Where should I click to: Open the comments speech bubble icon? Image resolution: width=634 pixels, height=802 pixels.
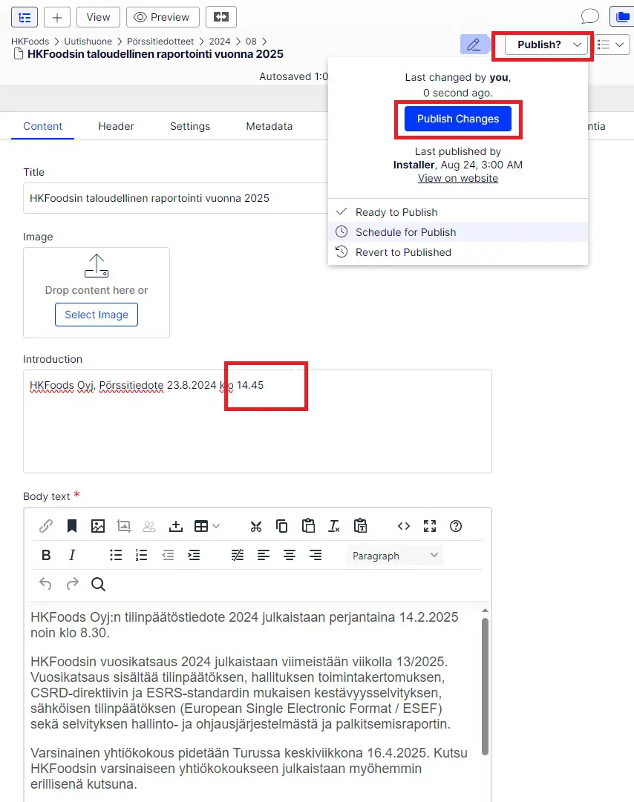[x=589, y=17]
